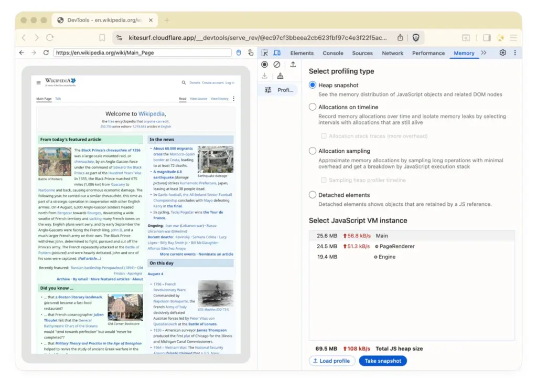
Task: Click the Old Corner Bookstore photo
Action: click(x=125, y=307)
